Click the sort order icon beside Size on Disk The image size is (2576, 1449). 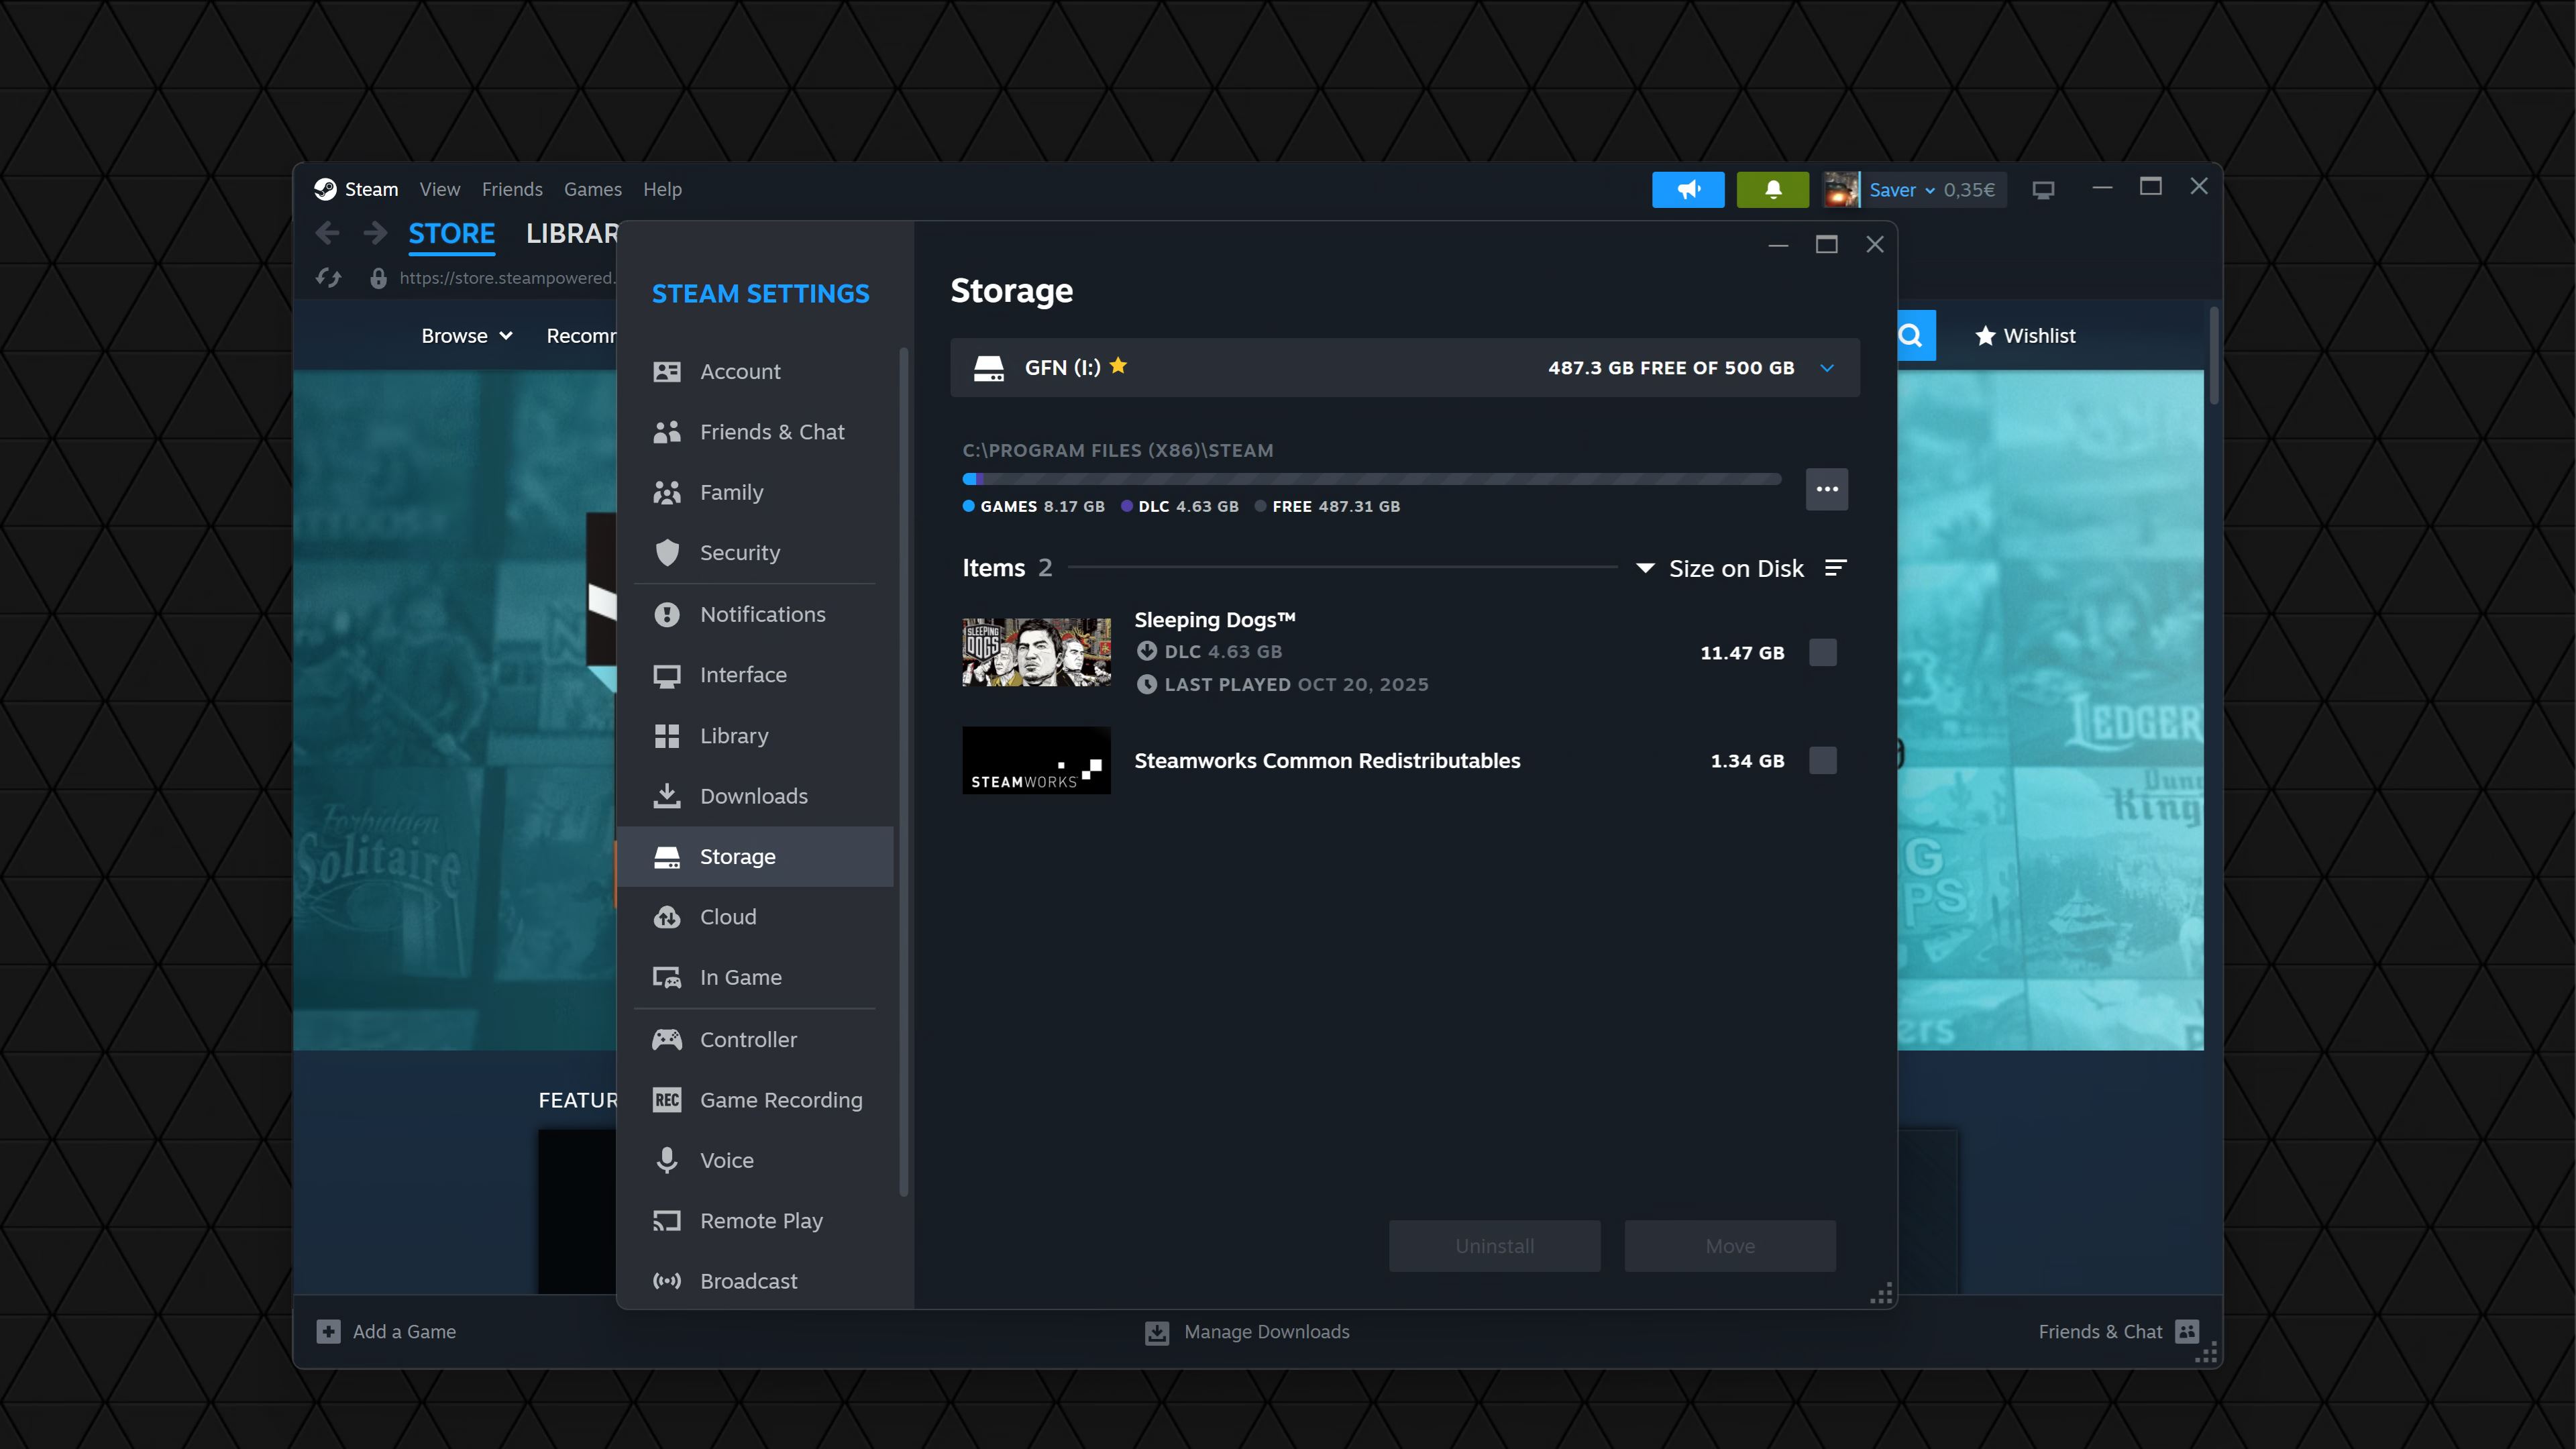click(1835, 568)
